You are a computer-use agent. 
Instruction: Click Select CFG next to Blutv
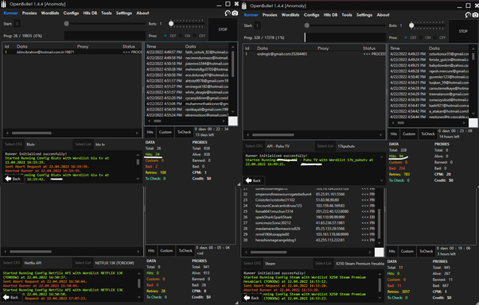click(14, 145)
